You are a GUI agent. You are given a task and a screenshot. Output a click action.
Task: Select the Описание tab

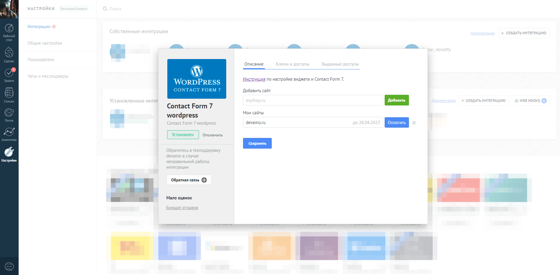click(254, 64)
